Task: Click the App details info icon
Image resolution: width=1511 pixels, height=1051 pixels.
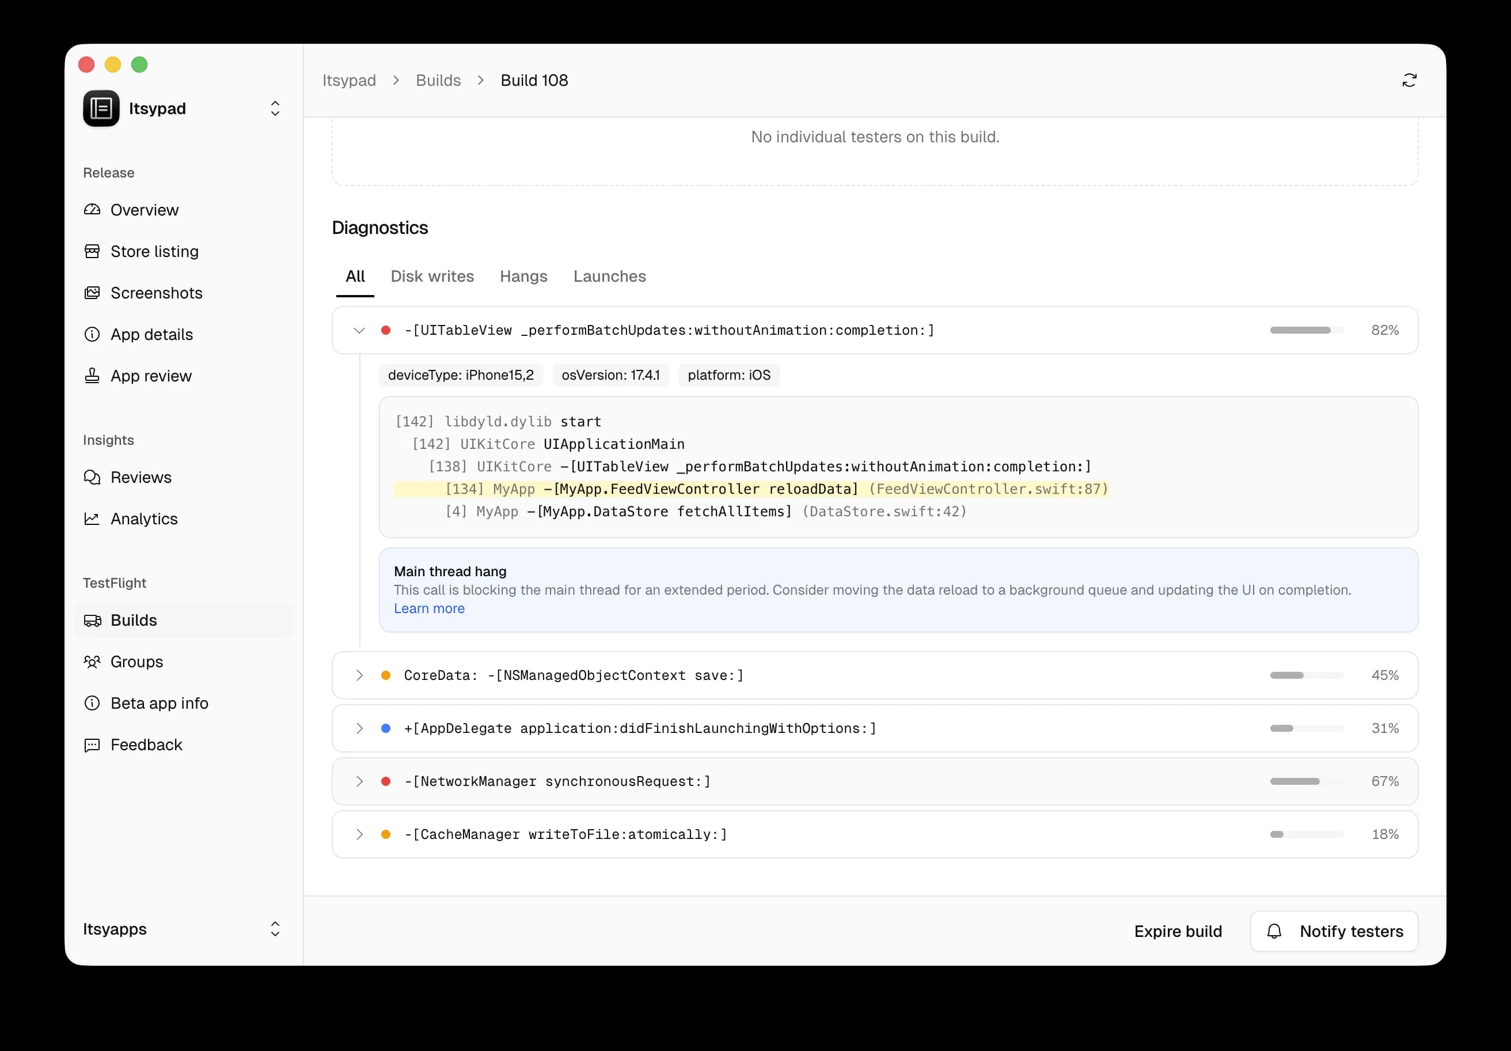Action: pos(93,334)
